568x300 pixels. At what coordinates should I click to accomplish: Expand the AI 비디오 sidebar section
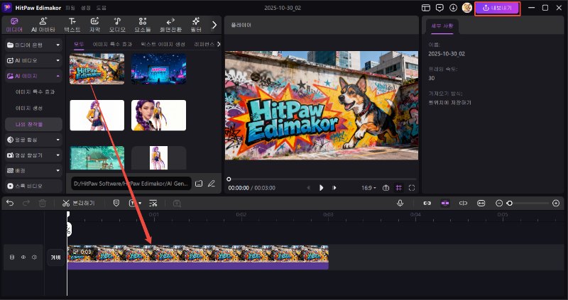[33, 60]
